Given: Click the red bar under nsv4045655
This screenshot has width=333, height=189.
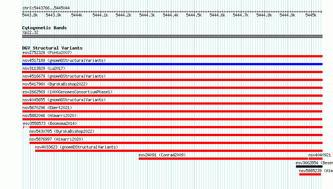Looking at the screenshot, I should 172,103.
